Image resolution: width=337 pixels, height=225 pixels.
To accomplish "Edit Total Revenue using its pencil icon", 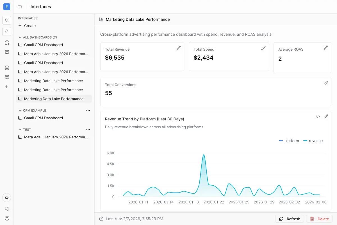I will click(179, 48).
